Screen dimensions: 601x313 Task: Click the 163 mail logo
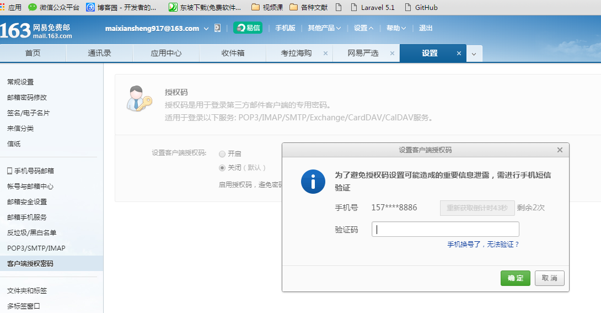(36, 30)
